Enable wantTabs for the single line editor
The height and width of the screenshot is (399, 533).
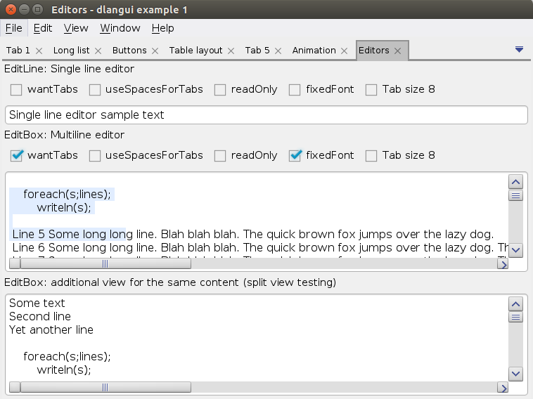(x=16, y=90)
